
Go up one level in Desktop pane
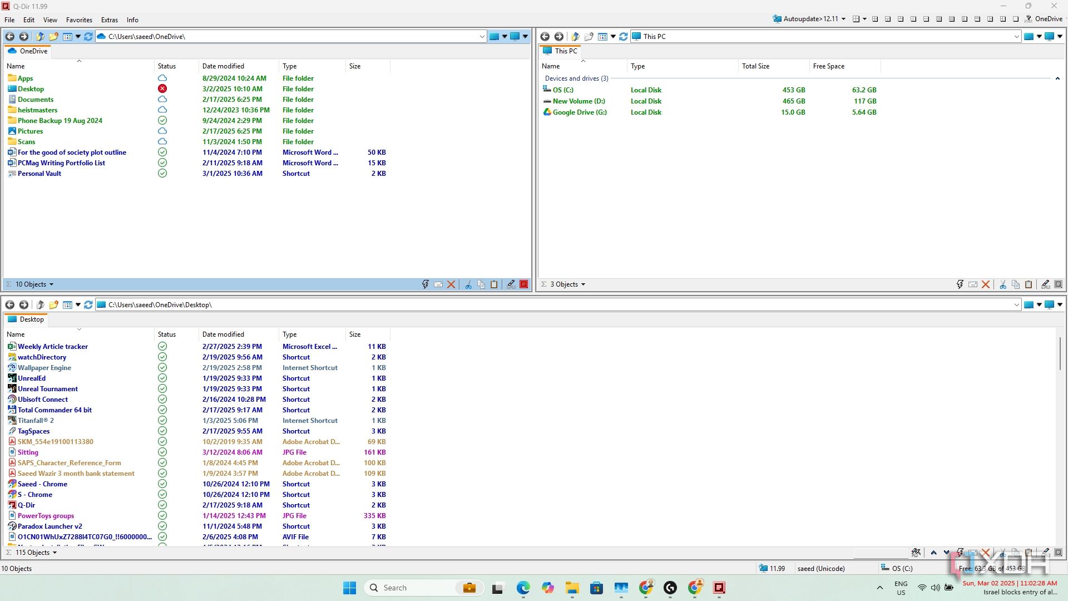pyautogui.click(x=40, y=305)
